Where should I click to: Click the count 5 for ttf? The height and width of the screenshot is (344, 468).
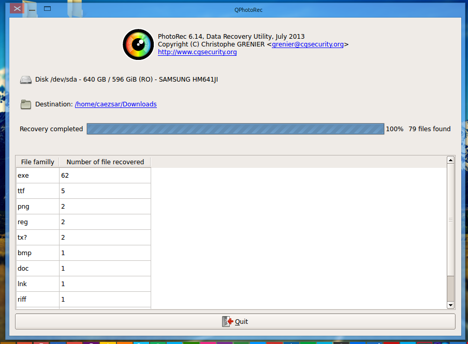tap(105, 191)
